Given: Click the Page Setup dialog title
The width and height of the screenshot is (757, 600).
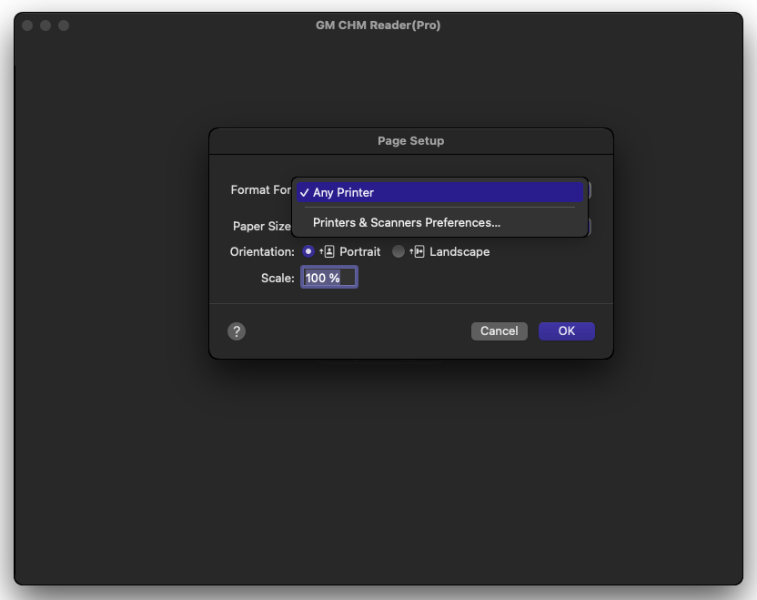Looking at the screenshot, I should 410,141.
